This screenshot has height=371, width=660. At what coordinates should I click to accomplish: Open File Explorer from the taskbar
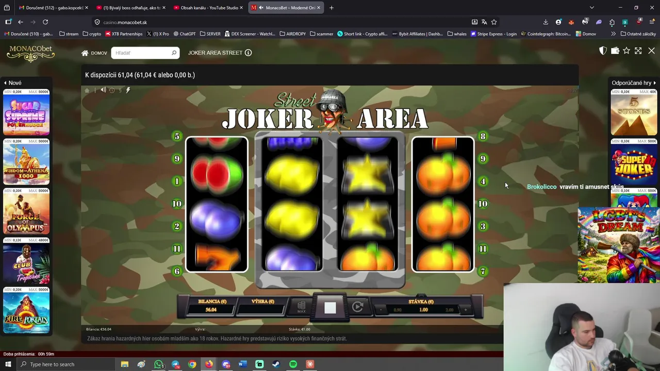(124, 364)
